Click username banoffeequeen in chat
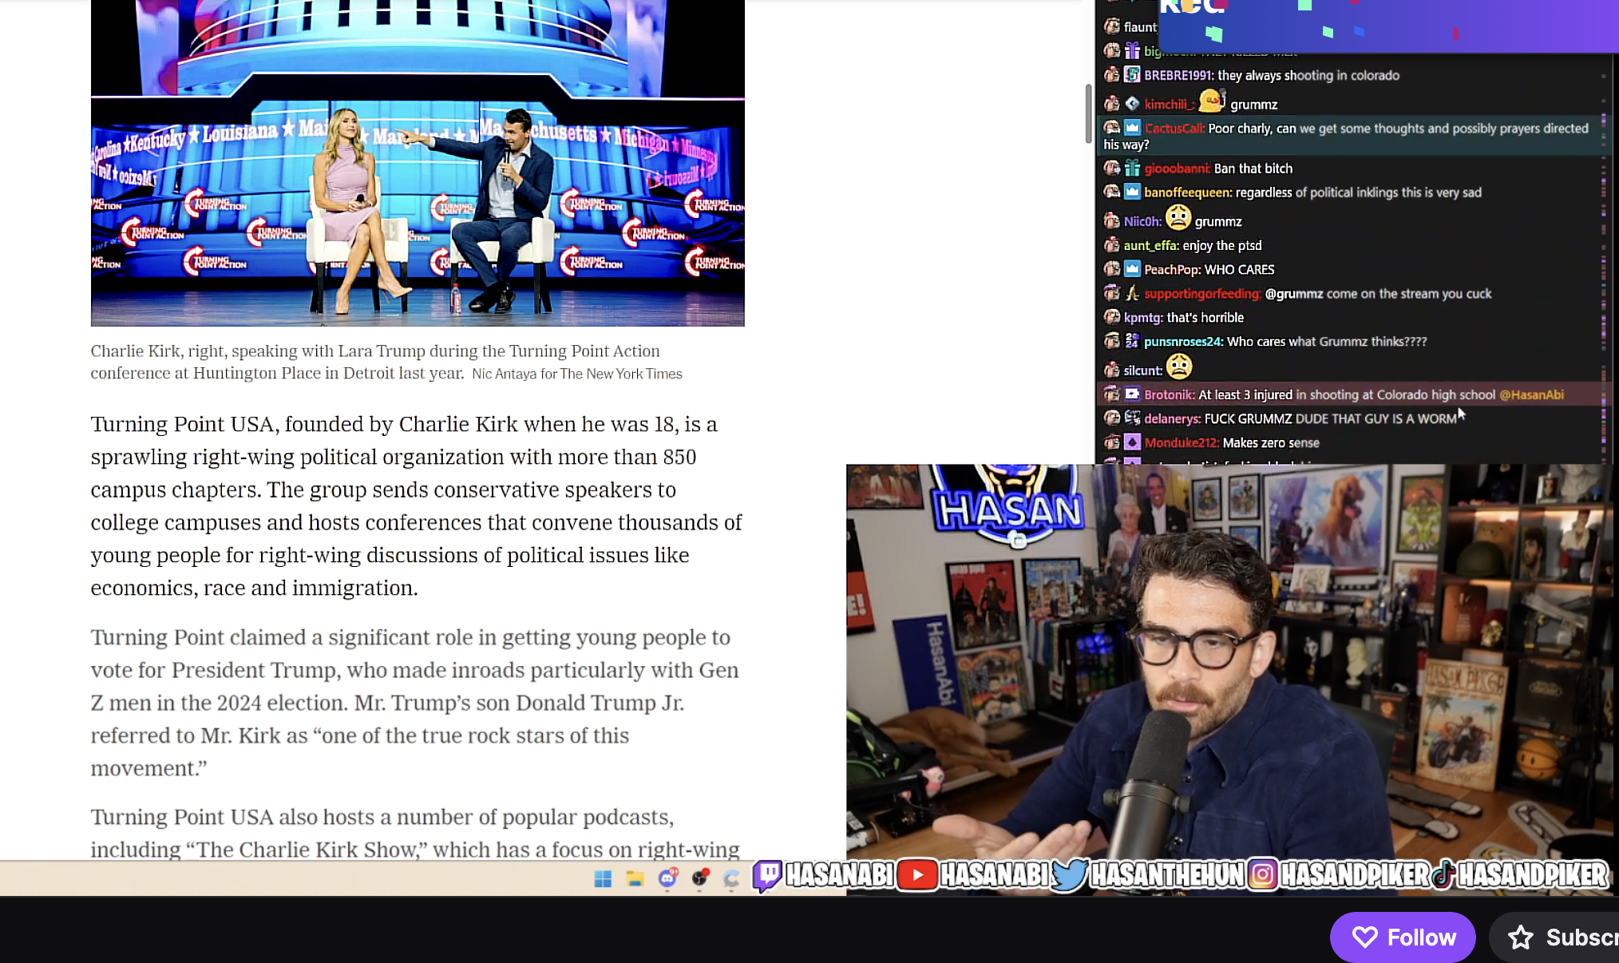Image resolution: width=1619 pixels, height=963 pixels. point(1187,192)
